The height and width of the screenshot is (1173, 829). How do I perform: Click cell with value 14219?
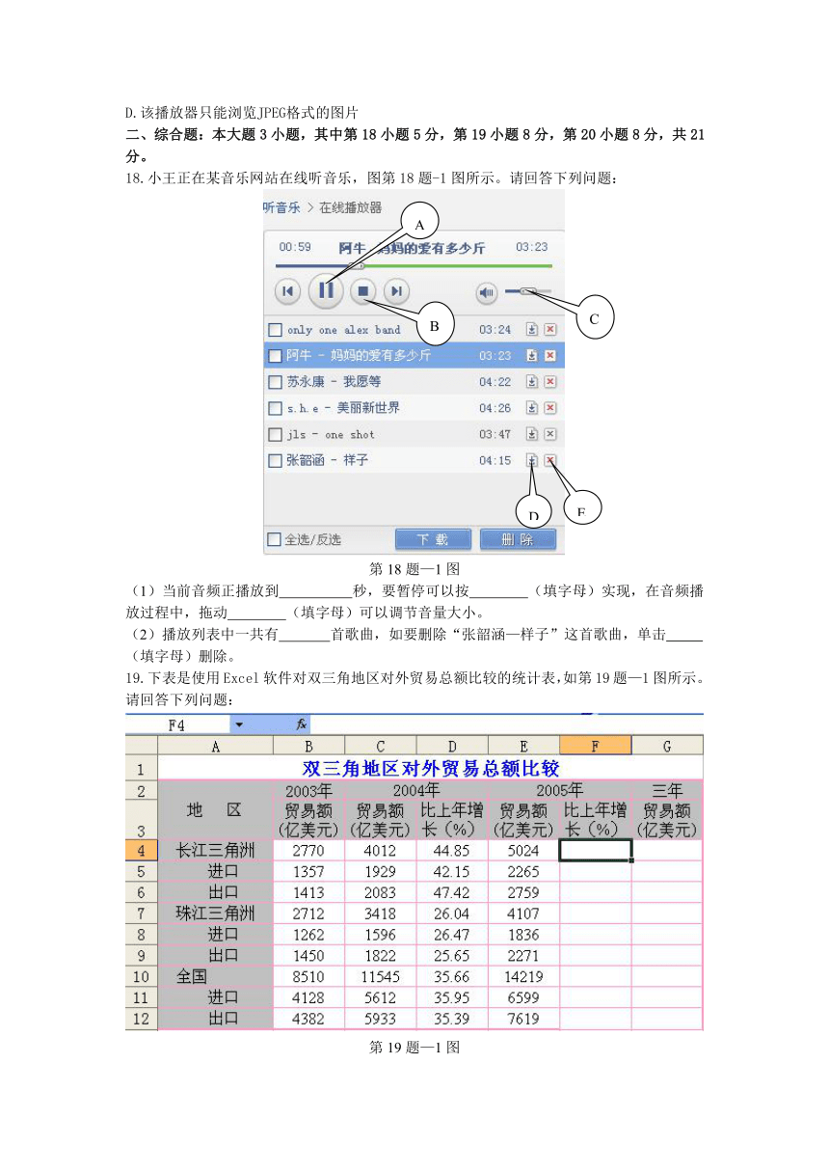(x=523, y=976)
